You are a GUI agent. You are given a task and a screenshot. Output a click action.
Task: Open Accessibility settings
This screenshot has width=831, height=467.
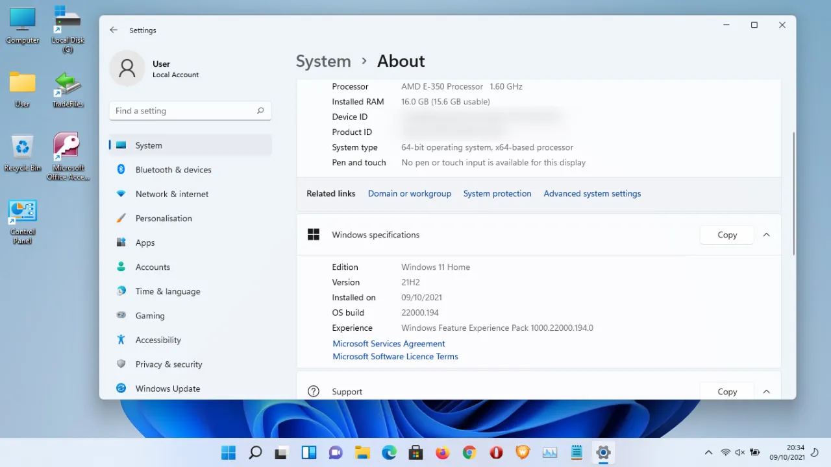click(190, 340)
